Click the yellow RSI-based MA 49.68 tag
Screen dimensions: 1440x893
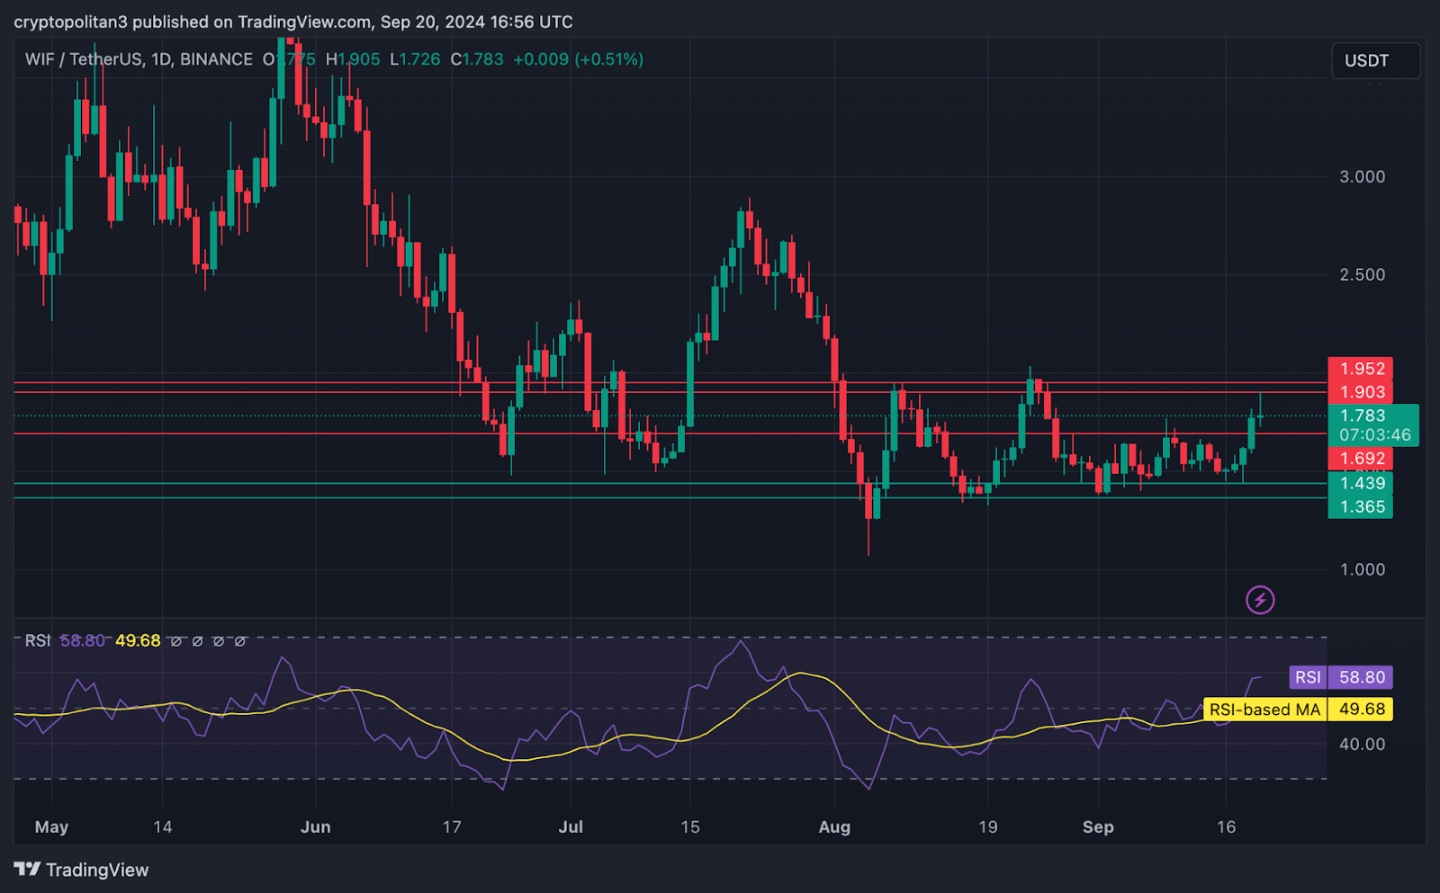pyautogui.click(x=1299, y=710)
